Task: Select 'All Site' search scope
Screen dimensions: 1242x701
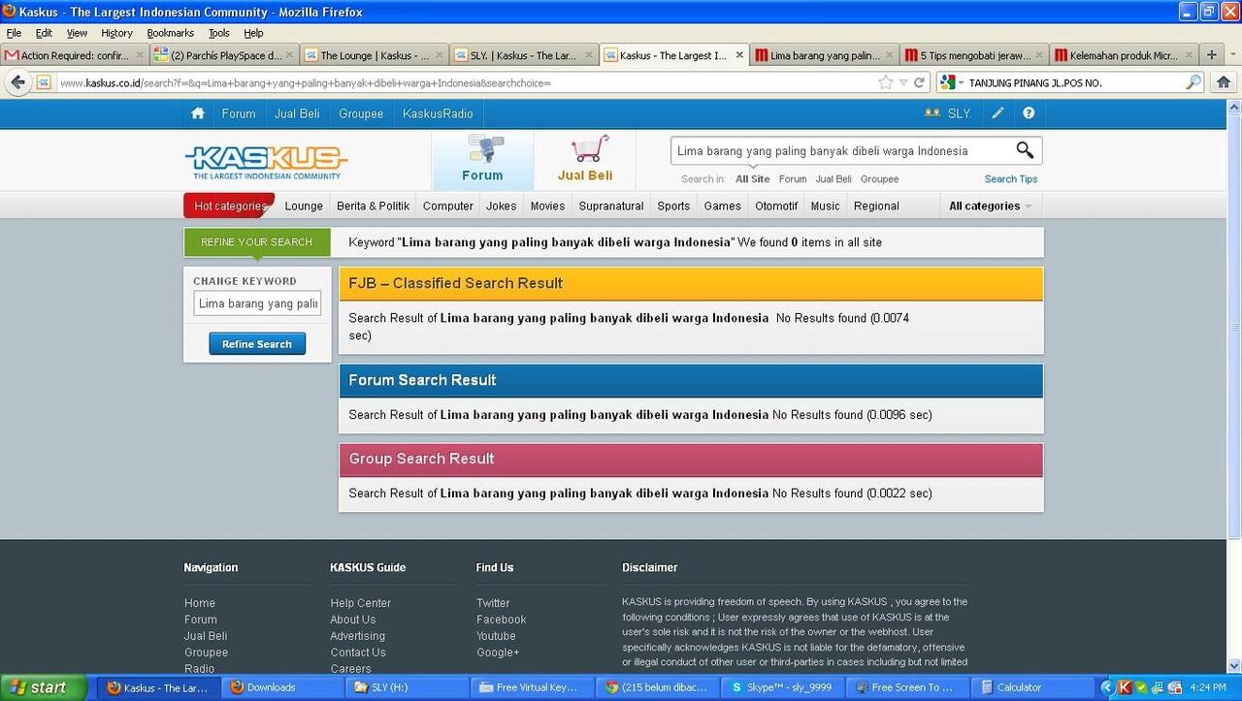Action: (x=753, y=178)
